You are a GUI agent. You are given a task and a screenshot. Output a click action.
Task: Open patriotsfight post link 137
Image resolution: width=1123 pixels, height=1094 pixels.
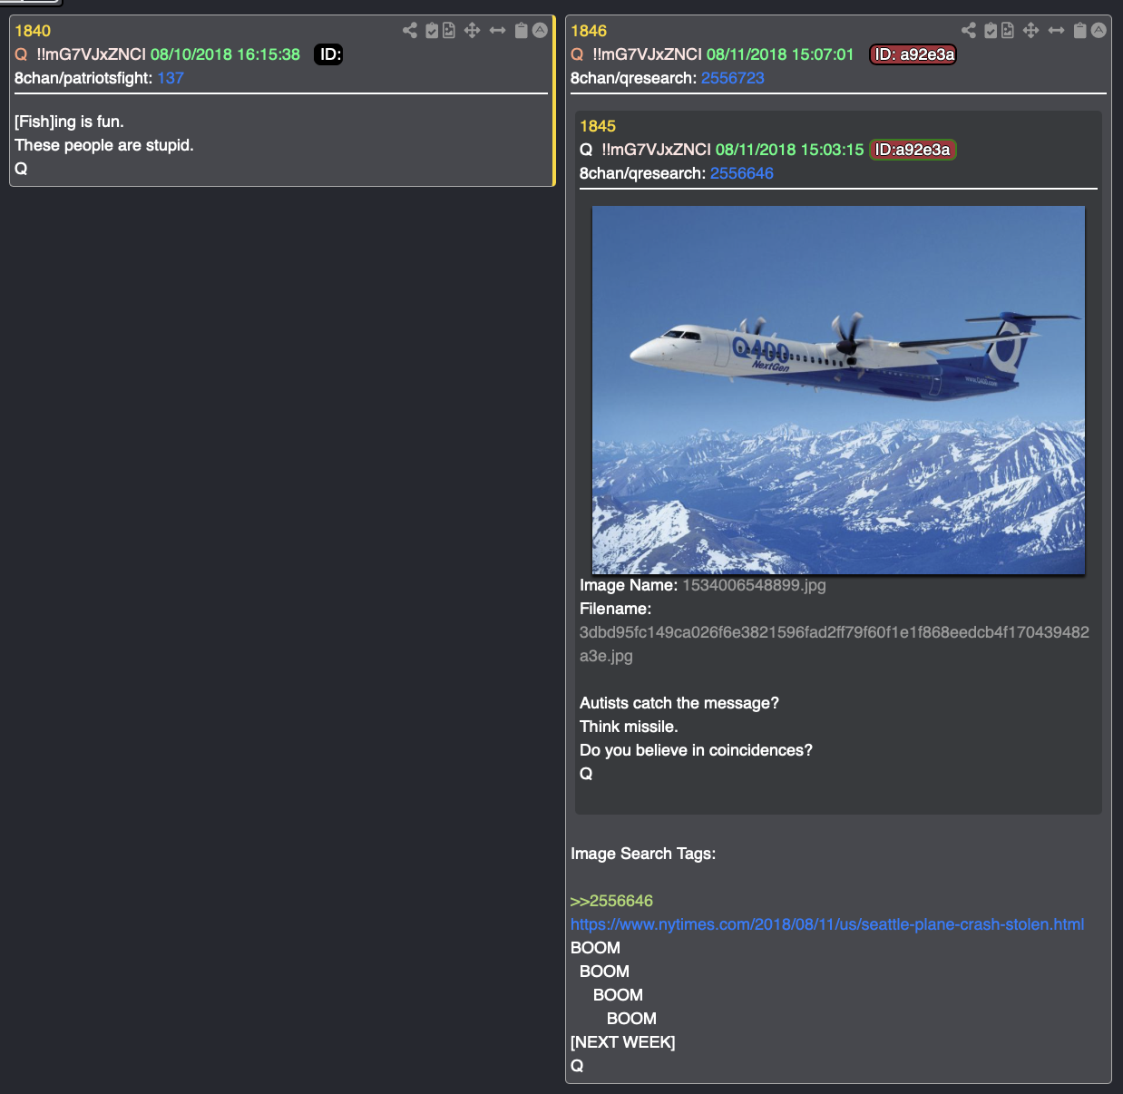coord(171,78)
